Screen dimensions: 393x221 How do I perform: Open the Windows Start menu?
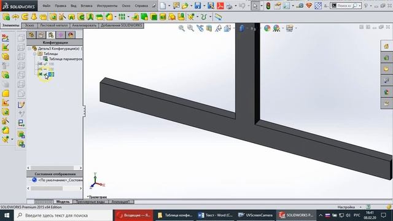click(x=7, y=215)
